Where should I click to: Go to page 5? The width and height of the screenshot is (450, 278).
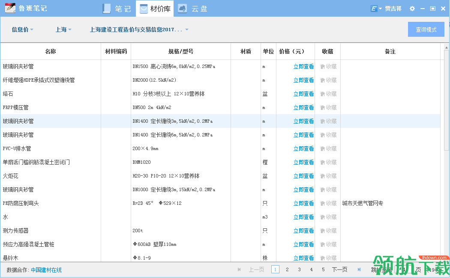pos(324,269)
